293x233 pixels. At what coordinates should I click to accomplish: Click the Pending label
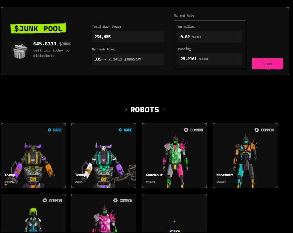pyautogui.click(x=185, y=49)
